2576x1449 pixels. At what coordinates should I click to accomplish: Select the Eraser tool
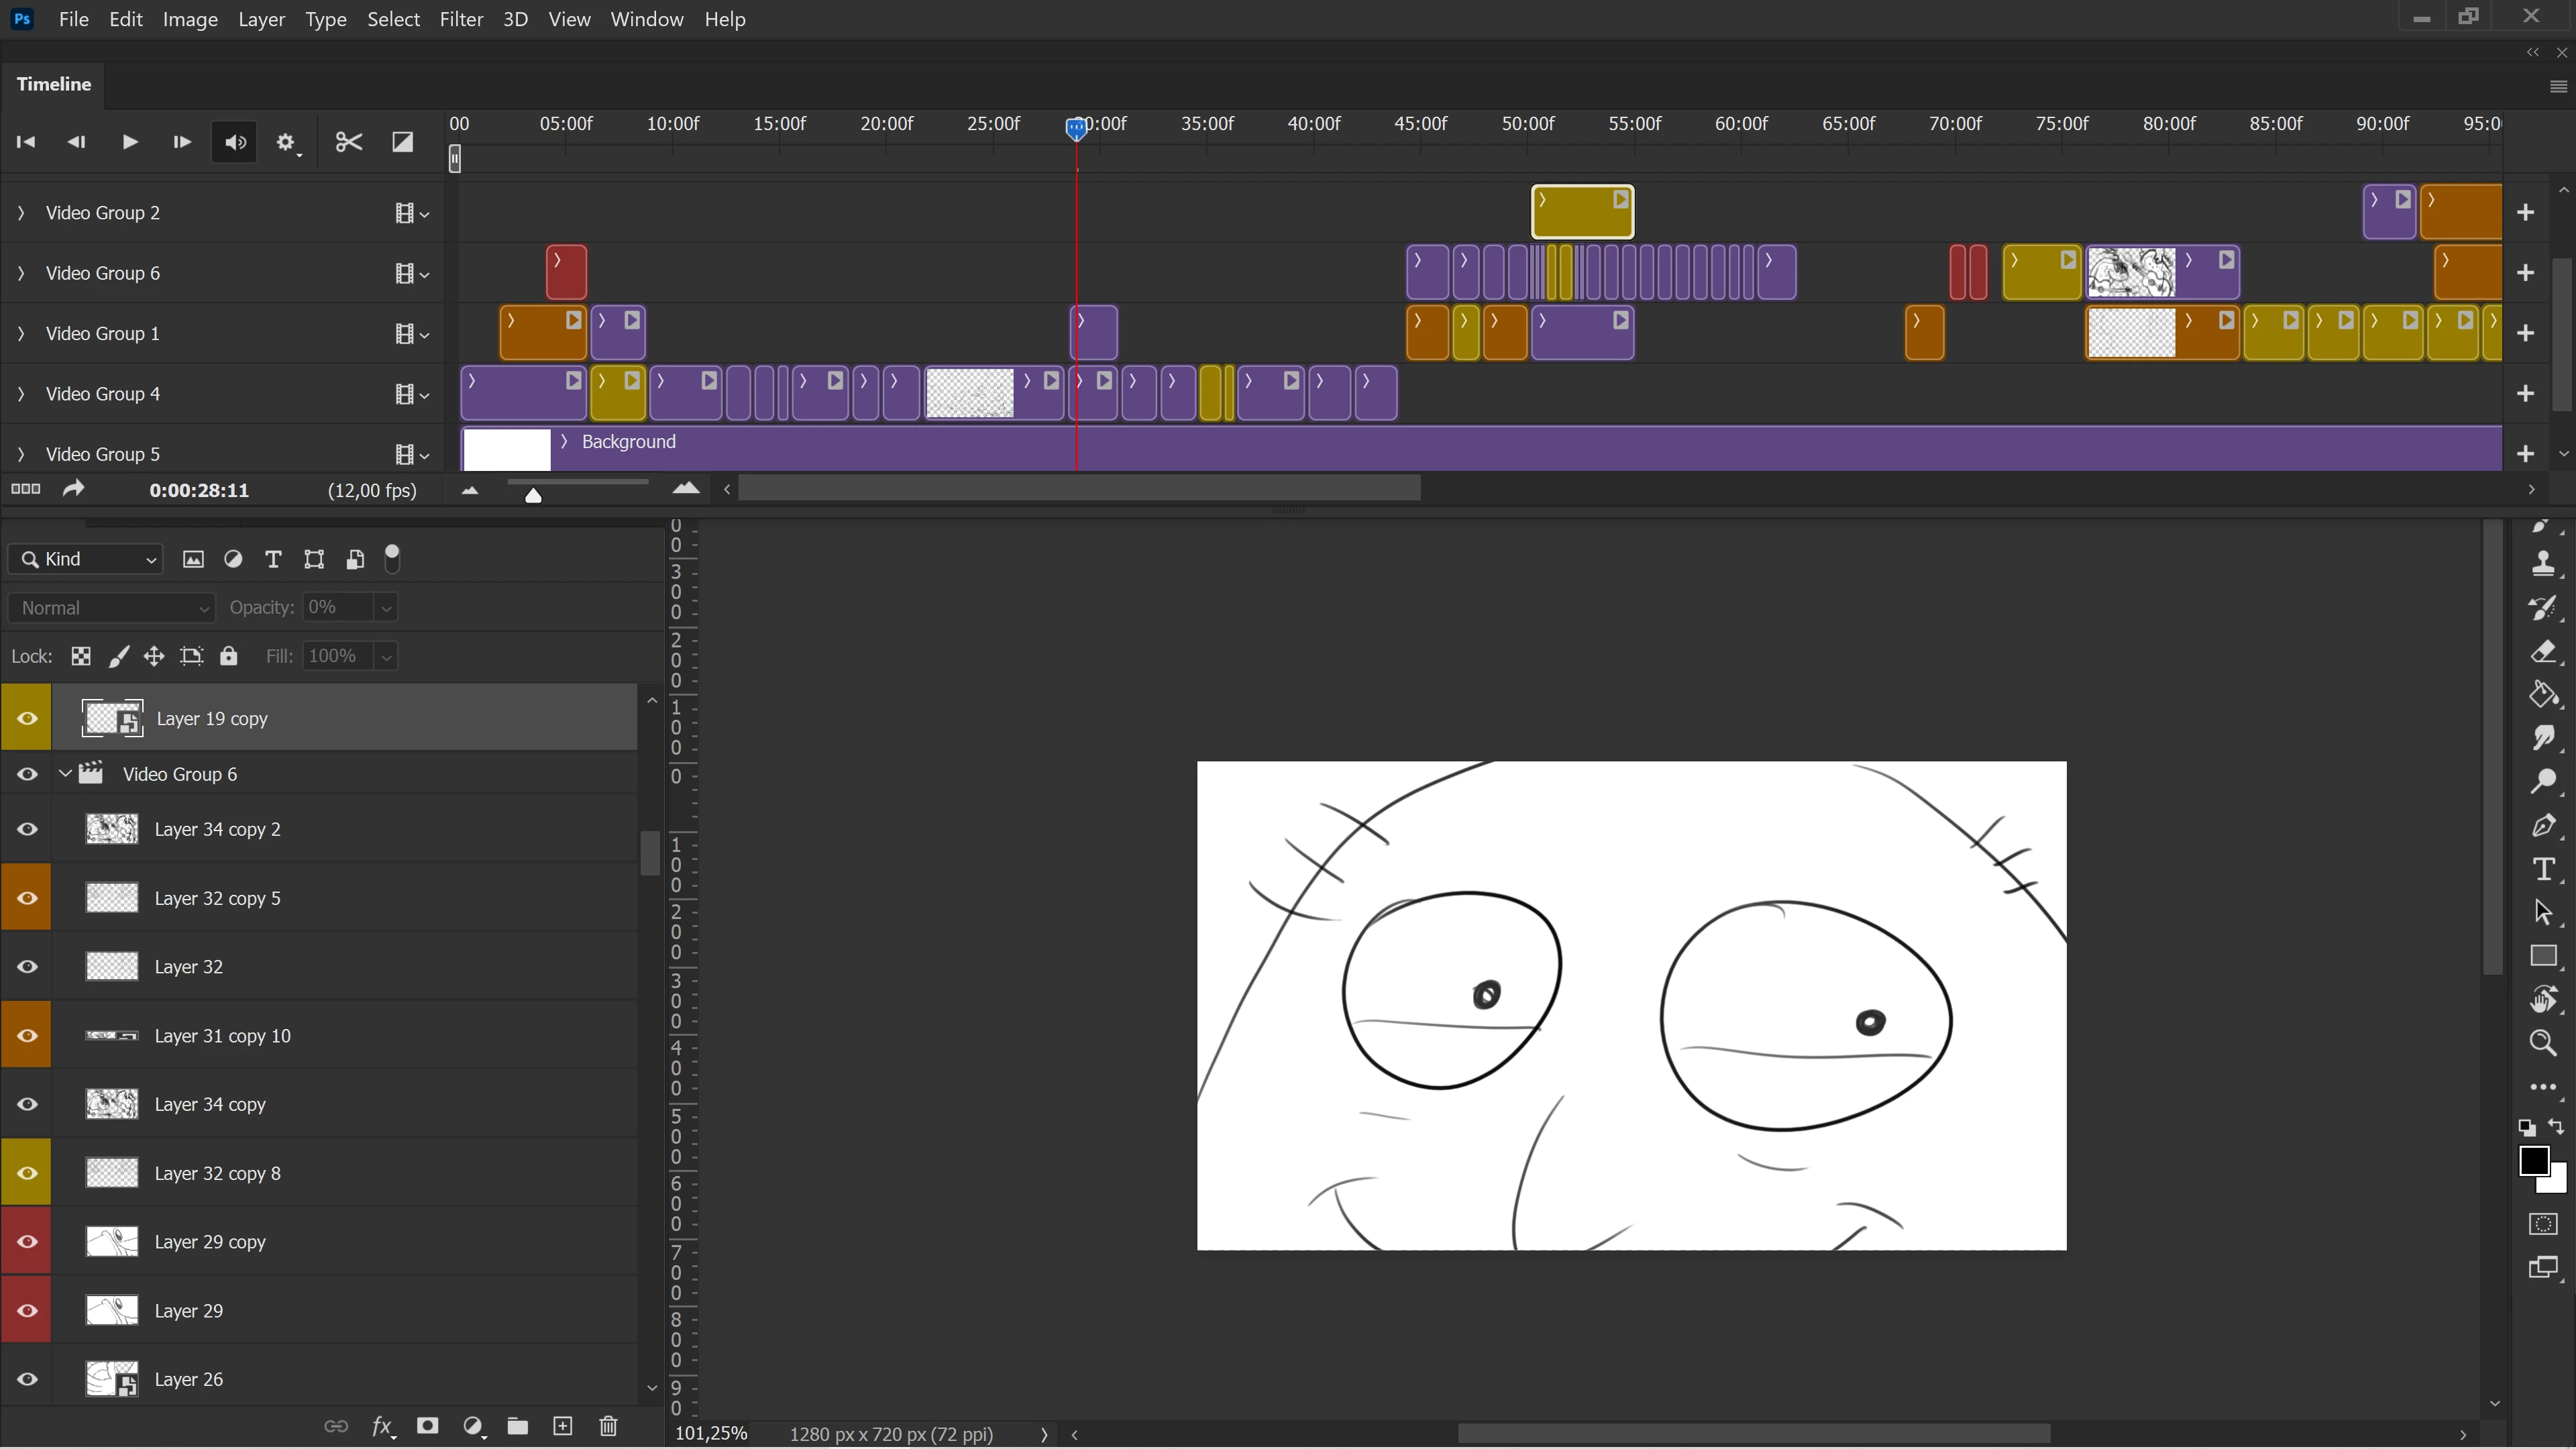pyautogui.click(x=2543, y=653)
